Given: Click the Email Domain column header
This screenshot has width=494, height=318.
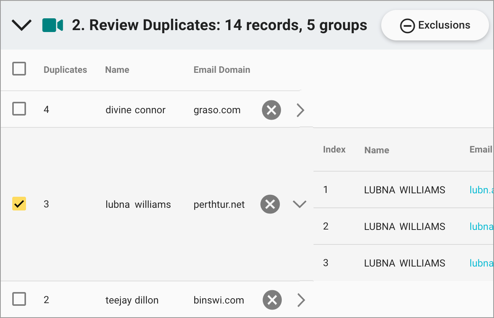Looking at the screenshot, I should (222, 69).
